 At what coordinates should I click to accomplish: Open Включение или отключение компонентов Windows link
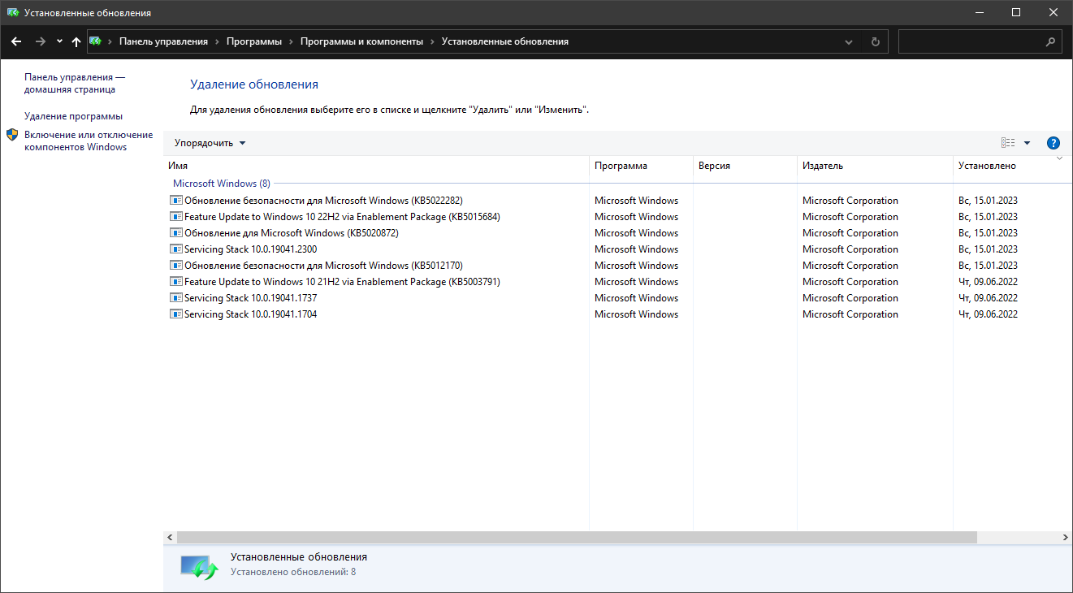click(x=88, y=141)
